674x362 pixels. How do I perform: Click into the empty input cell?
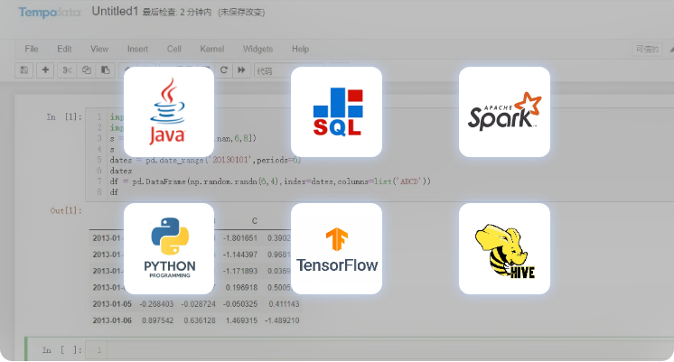pos(361,349)
